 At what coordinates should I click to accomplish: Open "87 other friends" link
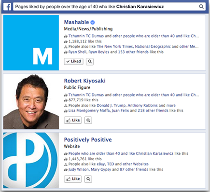134,169
